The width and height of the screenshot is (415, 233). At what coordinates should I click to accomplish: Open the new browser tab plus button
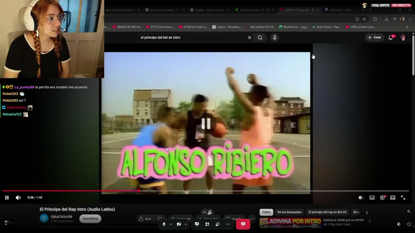tap(371, 10)
